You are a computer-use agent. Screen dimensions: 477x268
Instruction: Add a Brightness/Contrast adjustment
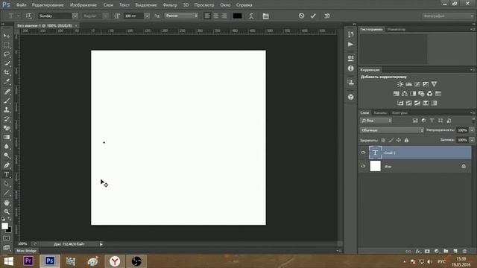click(x=400, y=84)
